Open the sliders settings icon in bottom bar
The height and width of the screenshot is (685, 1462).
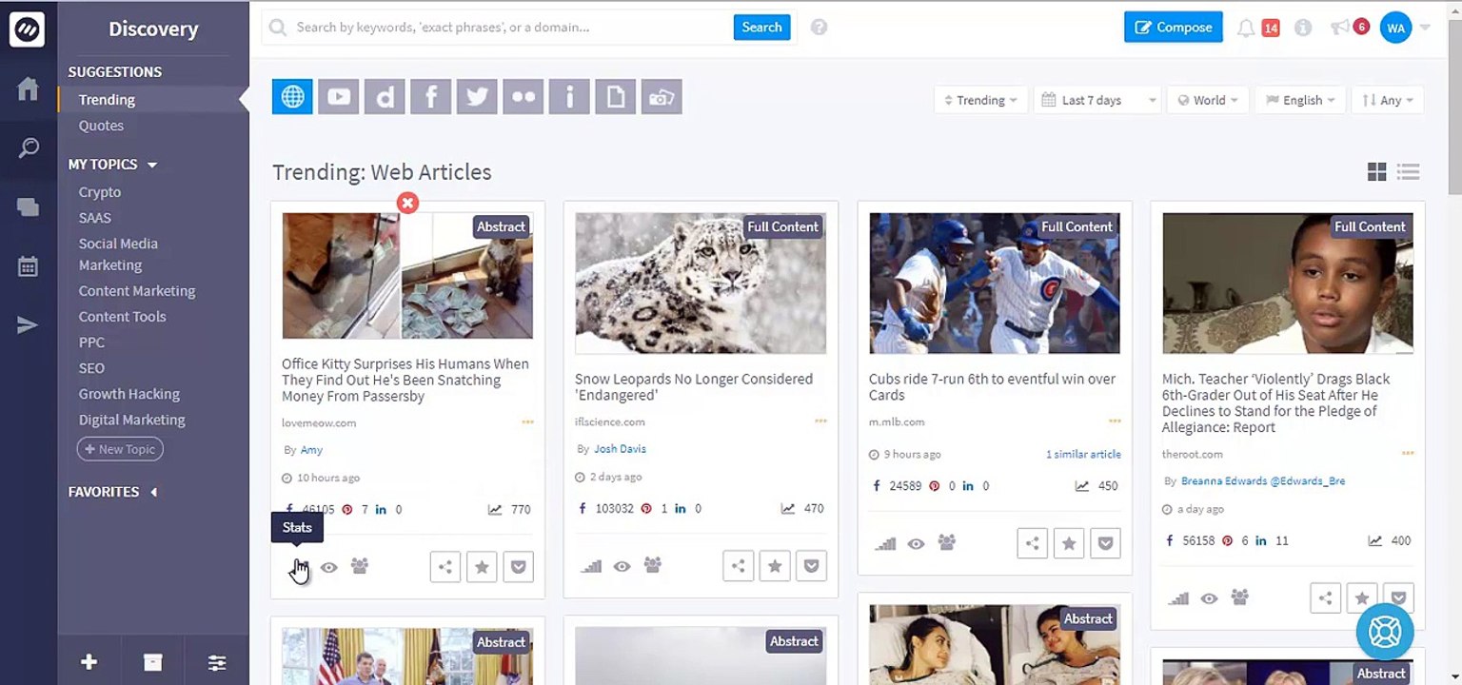[x=217, y=663]
